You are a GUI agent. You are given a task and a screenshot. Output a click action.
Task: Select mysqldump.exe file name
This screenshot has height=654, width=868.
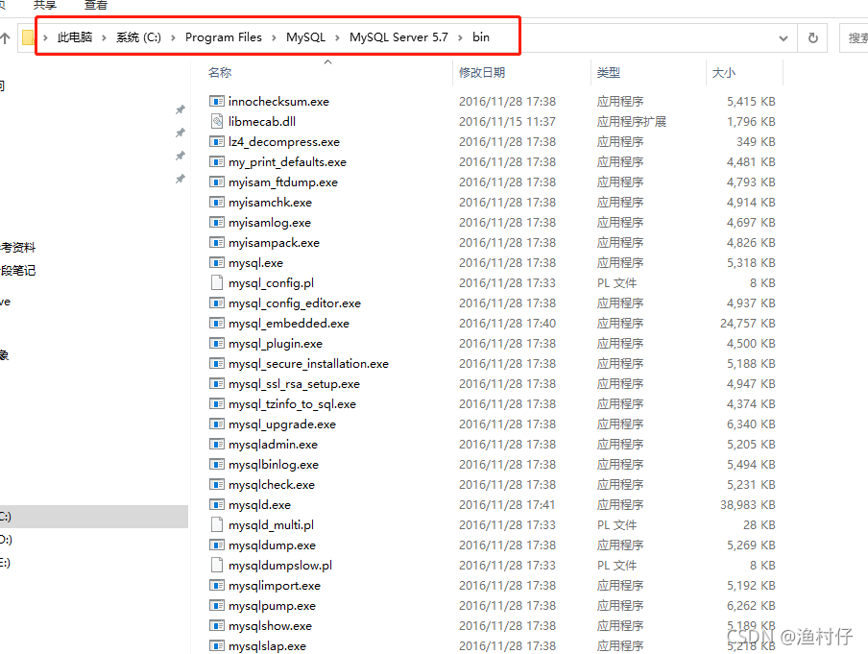(x=272, y=545)
